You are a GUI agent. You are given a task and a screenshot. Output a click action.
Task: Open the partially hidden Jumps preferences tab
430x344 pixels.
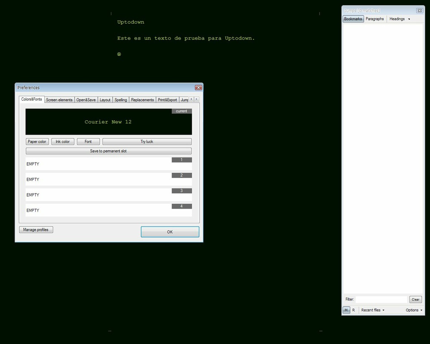[184, 100]
